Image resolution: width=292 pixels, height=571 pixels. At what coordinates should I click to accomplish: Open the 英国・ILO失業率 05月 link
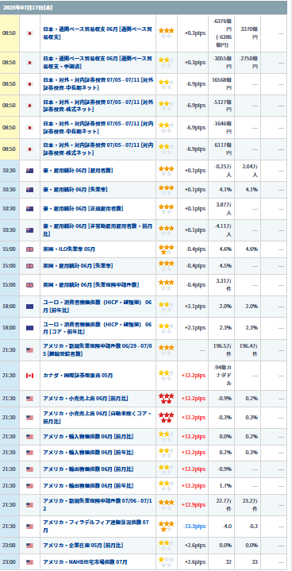click(69, 249)
